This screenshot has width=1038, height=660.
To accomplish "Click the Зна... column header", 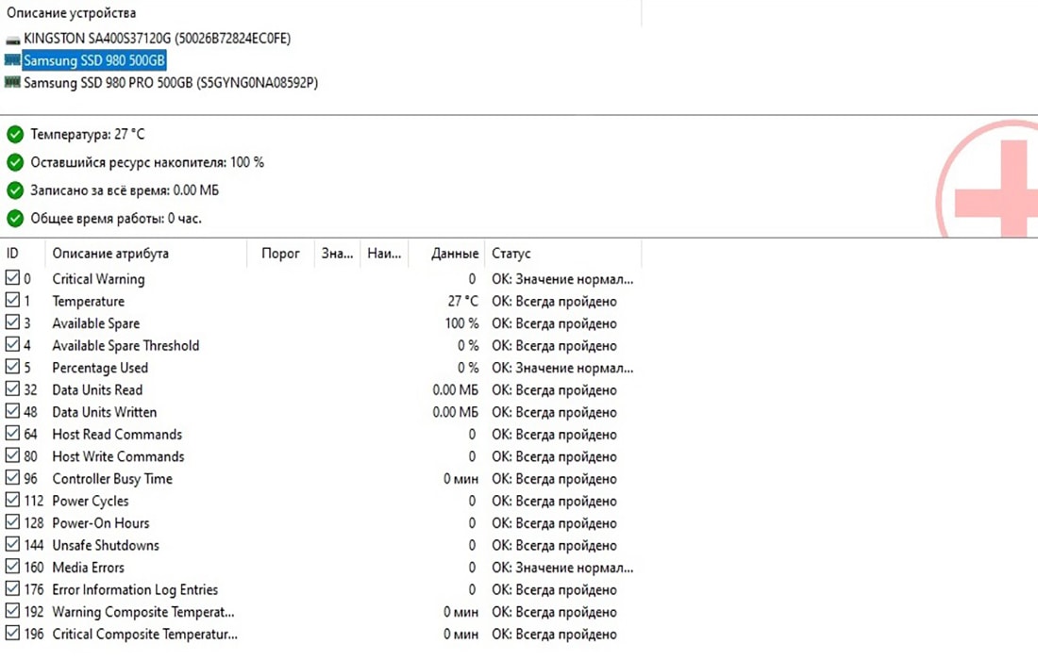I will click(x=337, y=254).
